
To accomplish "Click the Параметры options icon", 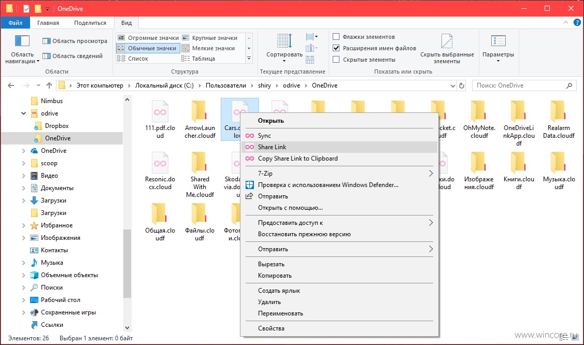I will (x=498, y=40).
